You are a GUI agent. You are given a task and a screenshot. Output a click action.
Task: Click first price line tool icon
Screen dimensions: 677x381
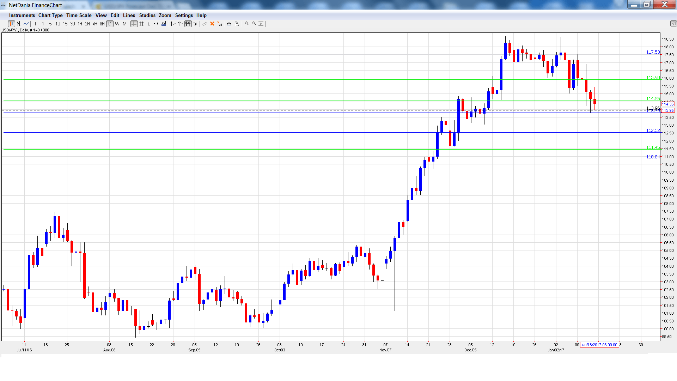pos(173,24)
